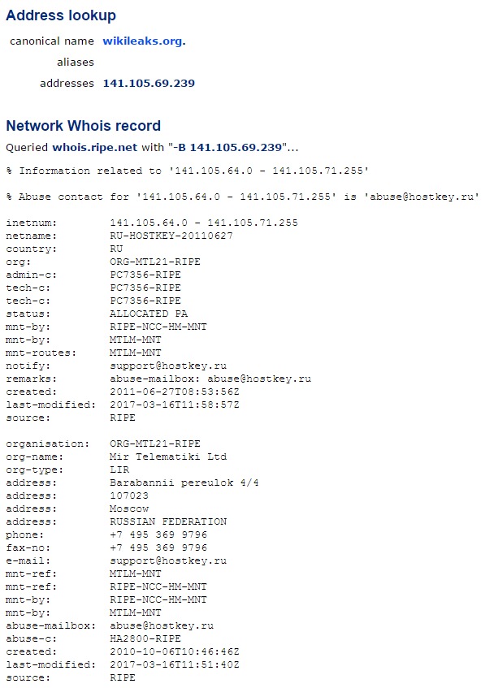This screenshot has width=494, height=688.
Task: Click the notify email support@hostkey.ru
Action: tap(168, 366)
